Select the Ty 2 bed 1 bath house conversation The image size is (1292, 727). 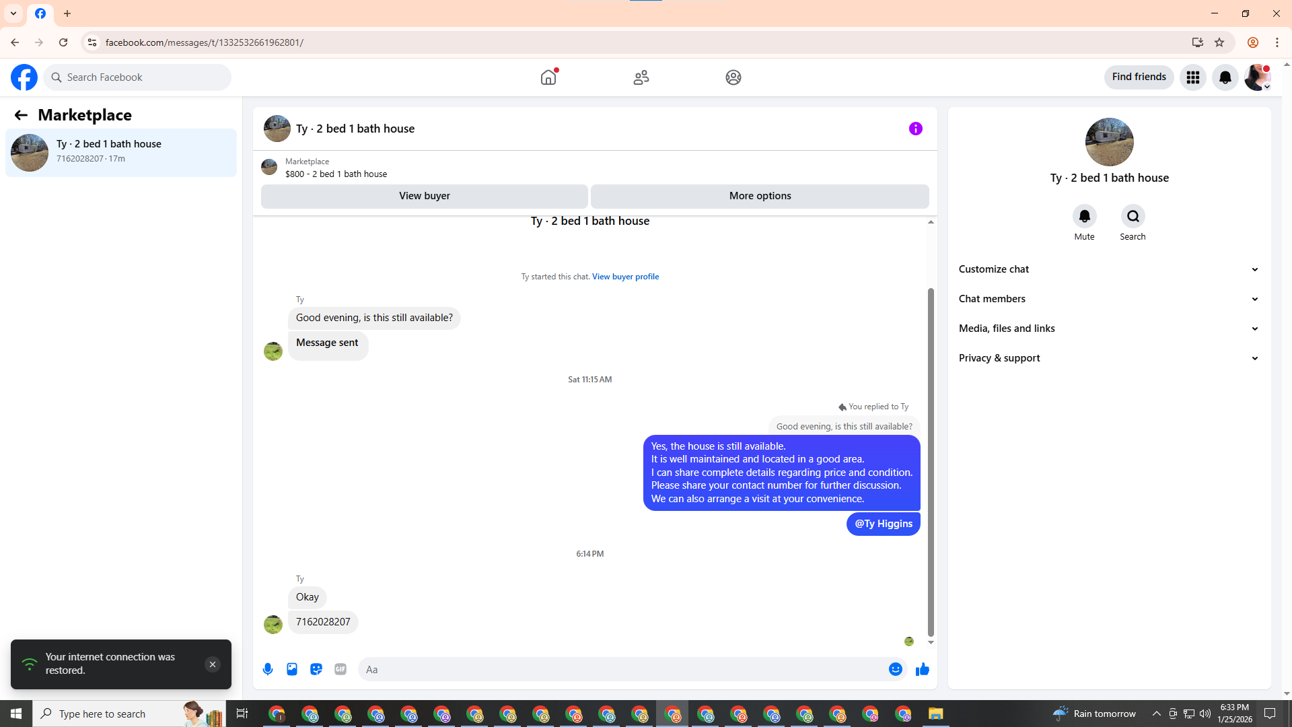pos(121,153)
